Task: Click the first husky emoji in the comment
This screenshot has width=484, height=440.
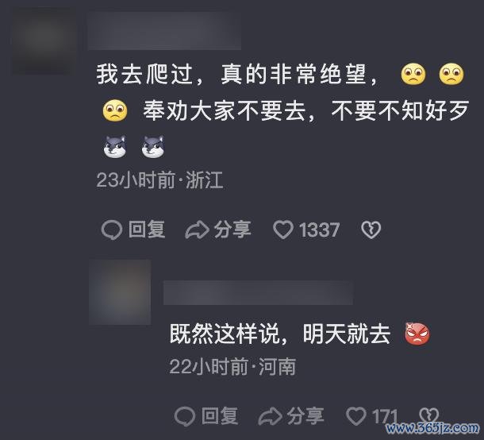Action: (x=115, y=147)
